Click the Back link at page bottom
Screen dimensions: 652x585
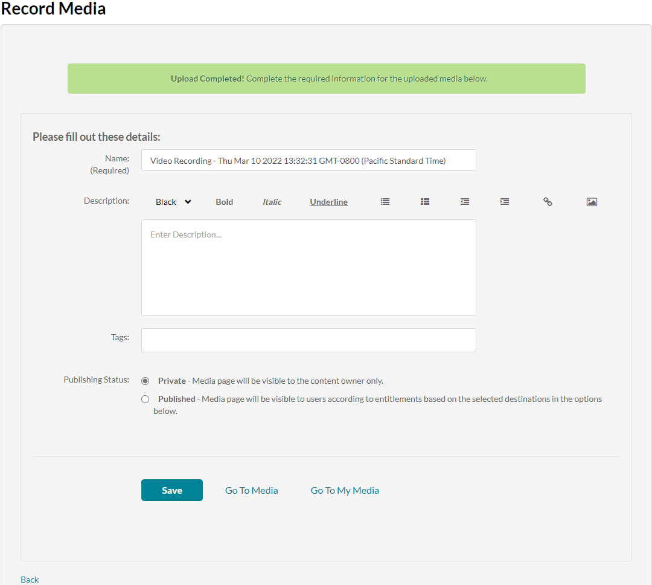coord(30,580)
